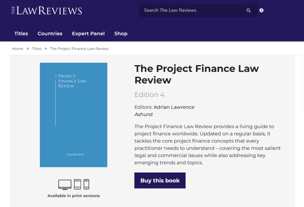Go to Titles in the breadcrumb

click(37, 49)
